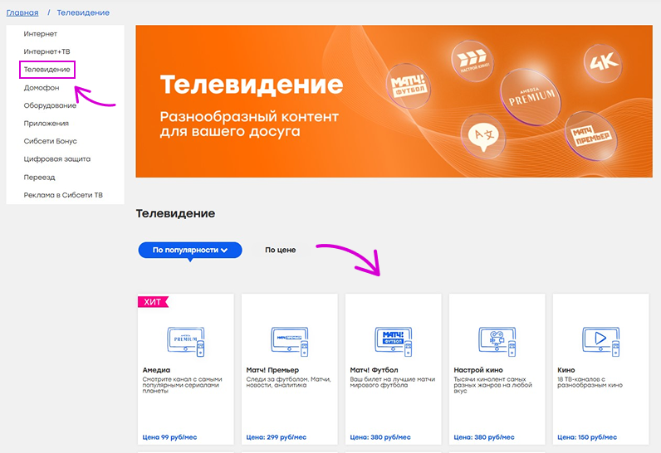This screenshot has height=453, width=661.
Task: Click the price Цена: 299 руб/мес
Action: (277, 437)
